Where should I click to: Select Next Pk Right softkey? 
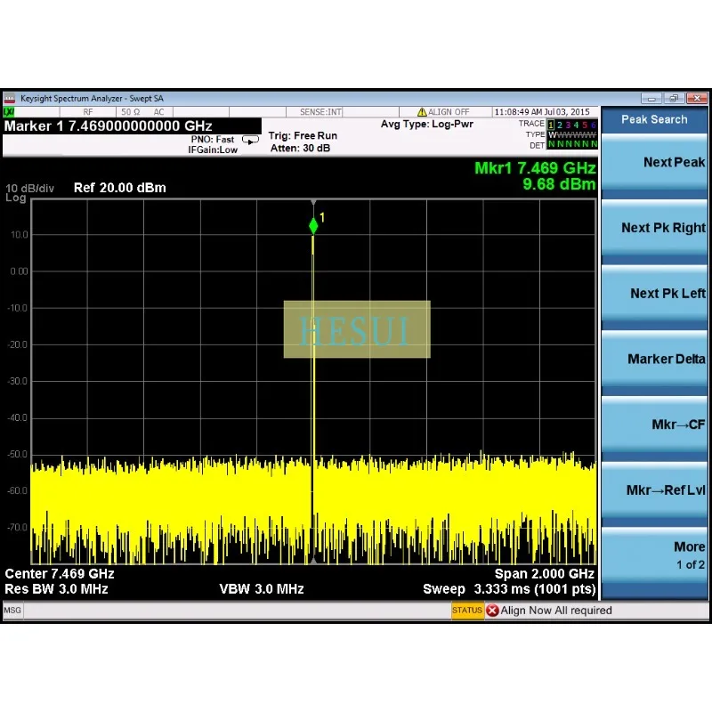coord(654,228)
